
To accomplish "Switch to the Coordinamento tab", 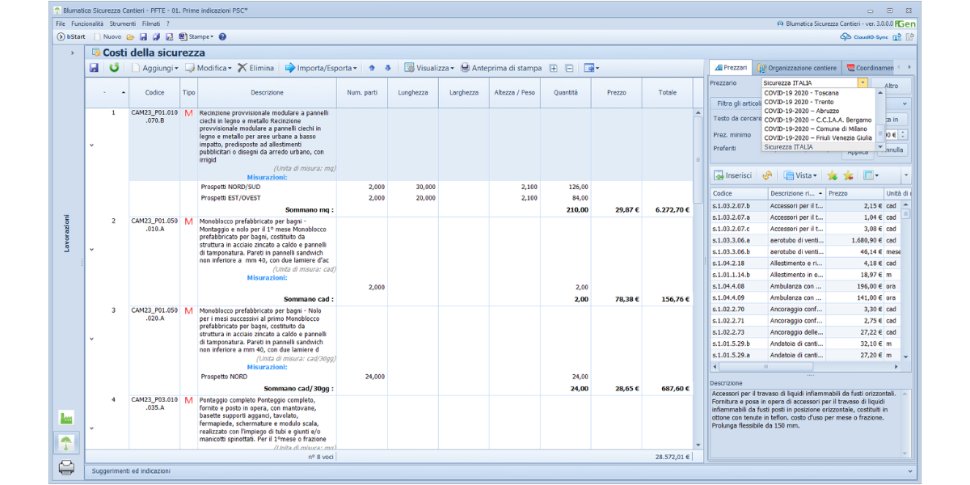I will tap(869, 68).
